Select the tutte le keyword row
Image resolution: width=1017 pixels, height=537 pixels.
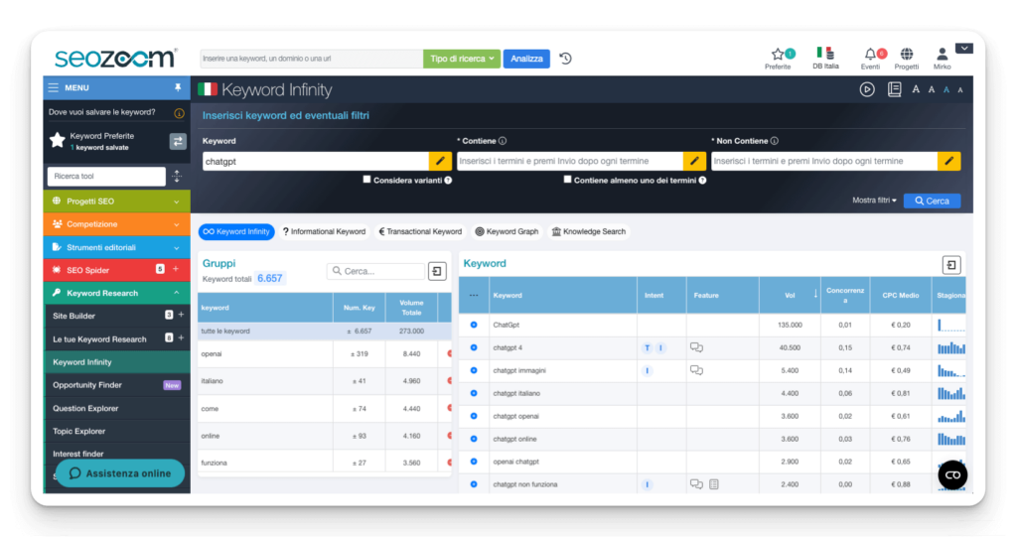(x=325, y=331)
